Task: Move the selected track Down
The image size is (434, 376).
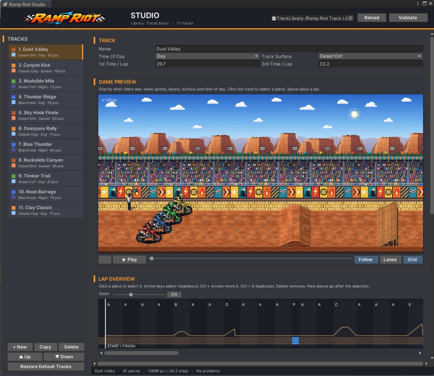Action: (64, 356)
